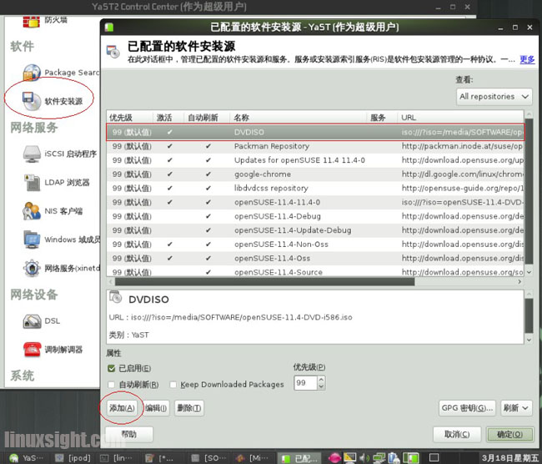Uncheck the 已启用 enabled checkbox
Screen dimensions: 542x464
pyautogui.click(x=111, y=368)
